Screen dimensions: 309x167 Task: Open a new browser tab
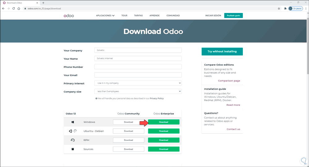(43, 3)
